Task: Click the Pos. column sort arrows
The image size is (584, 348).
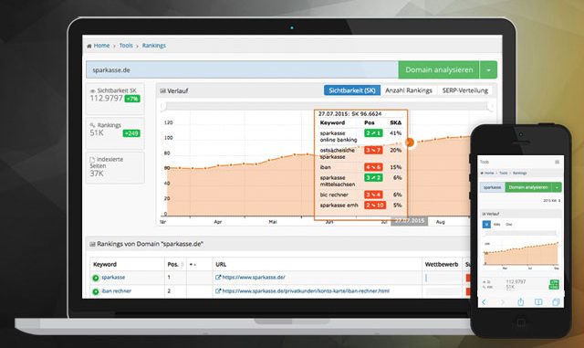Action: click(182, 265)
